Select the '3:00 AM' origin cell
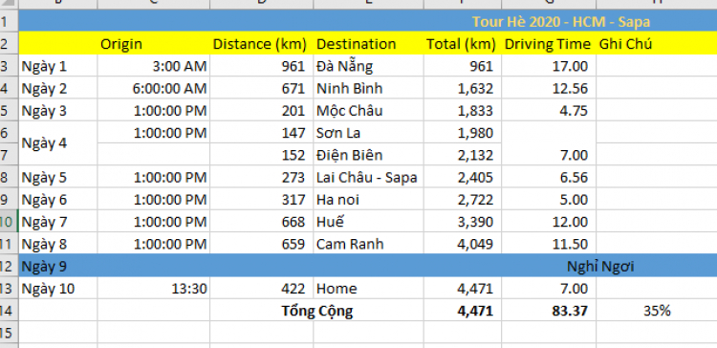 tap(153, 66)
